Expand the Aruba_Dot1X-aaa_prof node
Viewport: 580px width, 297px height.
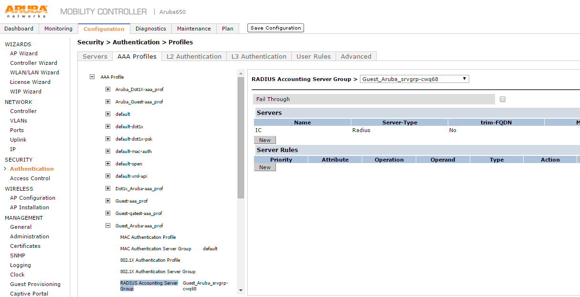click(x=108, y=89)
